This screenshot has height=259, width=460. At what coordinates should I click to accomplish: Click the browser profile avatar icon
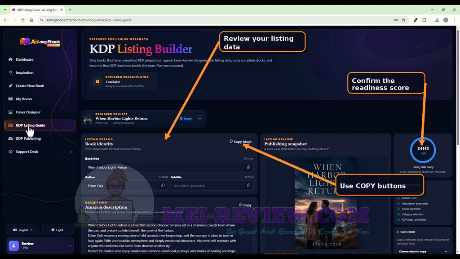click(x=446, y=20)
